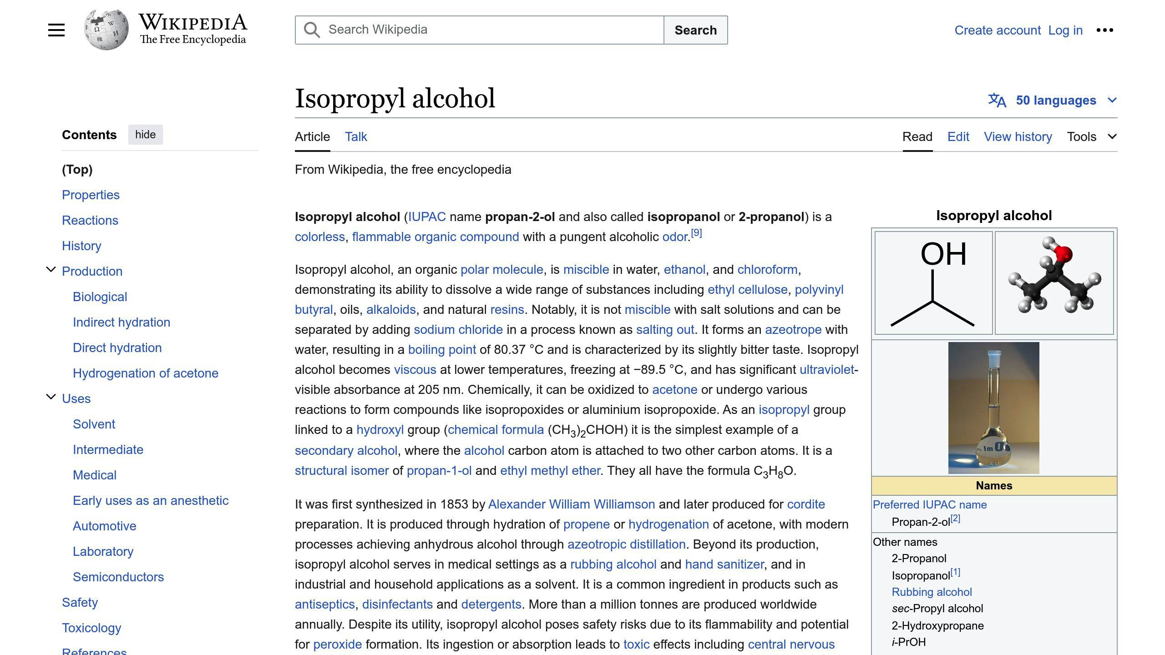Click Log in link
This screenshot has width=1165, height=655.
[1065, 30]
